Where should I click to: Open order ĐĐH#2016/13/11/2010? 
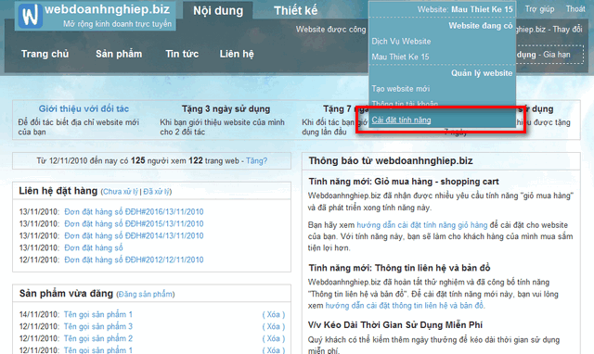tap(134, 212)
